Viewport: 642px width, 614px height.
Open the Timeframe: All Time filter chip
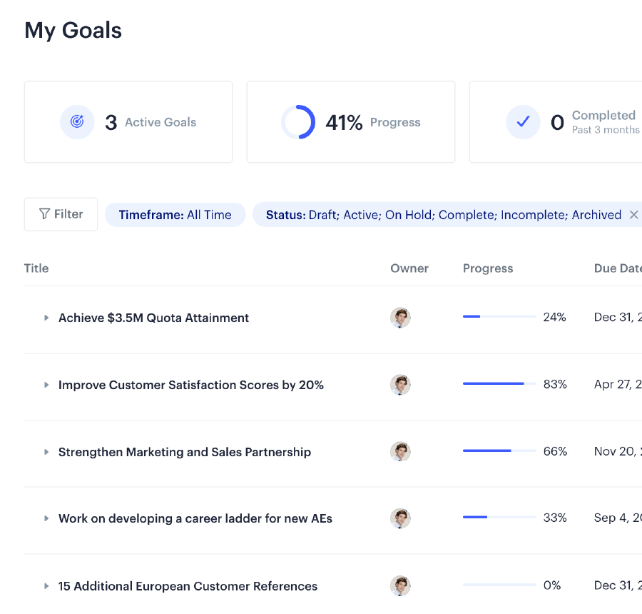175,215
